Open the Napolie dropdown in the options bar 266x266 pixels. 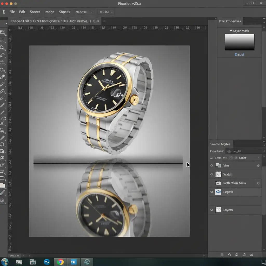[x=84, y=12]
